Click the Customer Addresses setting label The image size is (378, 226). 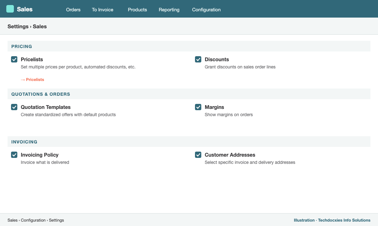coord(230,155)
